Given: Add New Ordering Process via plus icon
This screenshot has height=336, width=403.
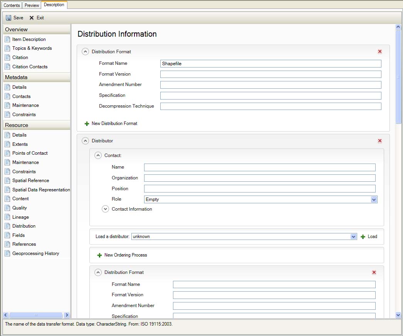Looking at the screenshot, I should (x=99, y=255).
